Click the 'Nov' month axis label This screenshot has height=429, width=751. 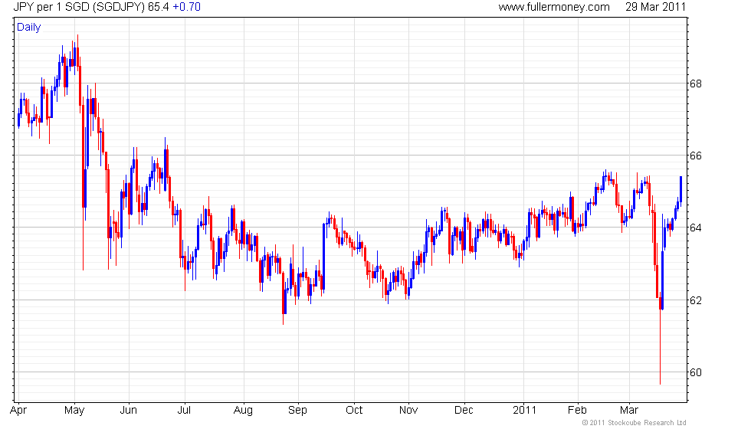[x=408, y=411]
